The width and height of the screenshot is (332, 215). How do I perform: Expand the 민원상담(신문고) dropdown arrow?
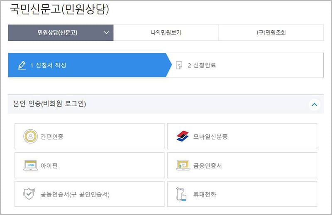pos(106,33)
